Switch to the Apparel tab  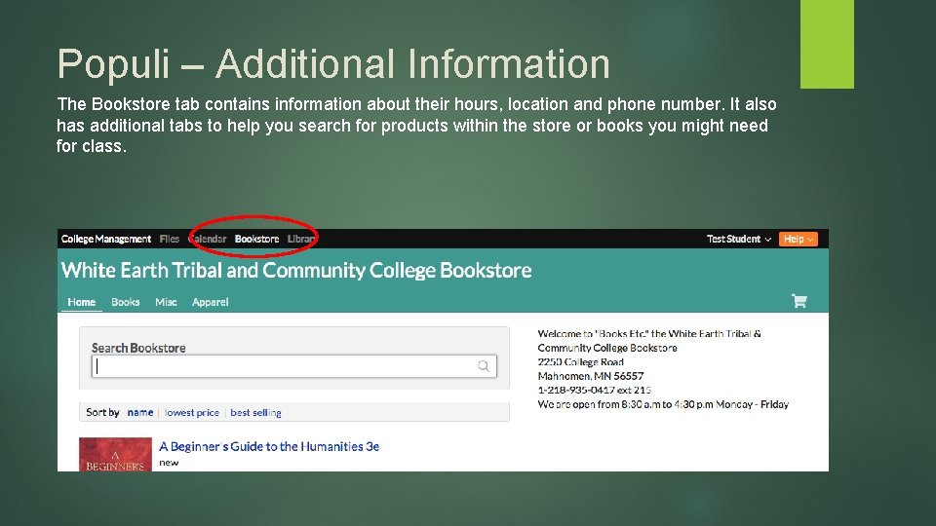(x=211, y=302)
